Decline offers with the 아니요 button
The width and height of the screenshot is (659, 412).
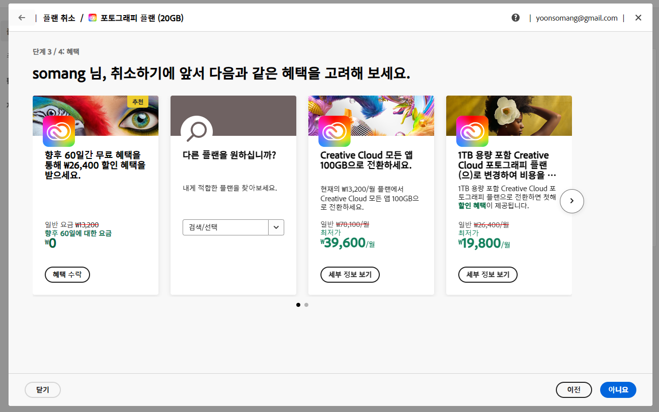click(618, 390)
